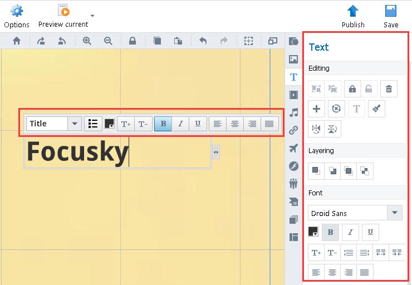Toggle Italic in floating toolbar

pos(180,124)
